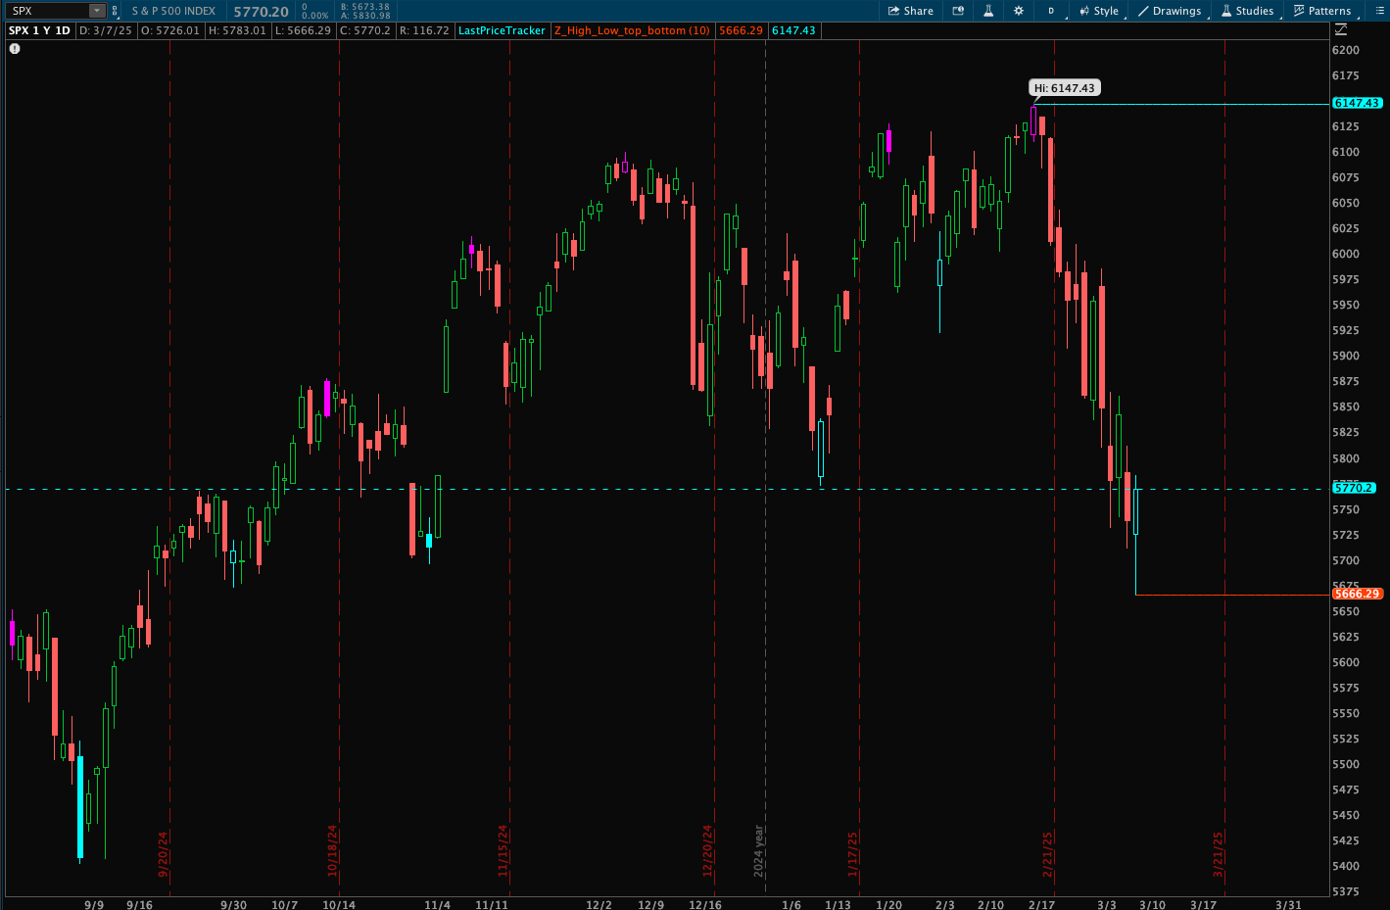Open the Patterns menu
1390x910 pixels.
coord(1321,11)
